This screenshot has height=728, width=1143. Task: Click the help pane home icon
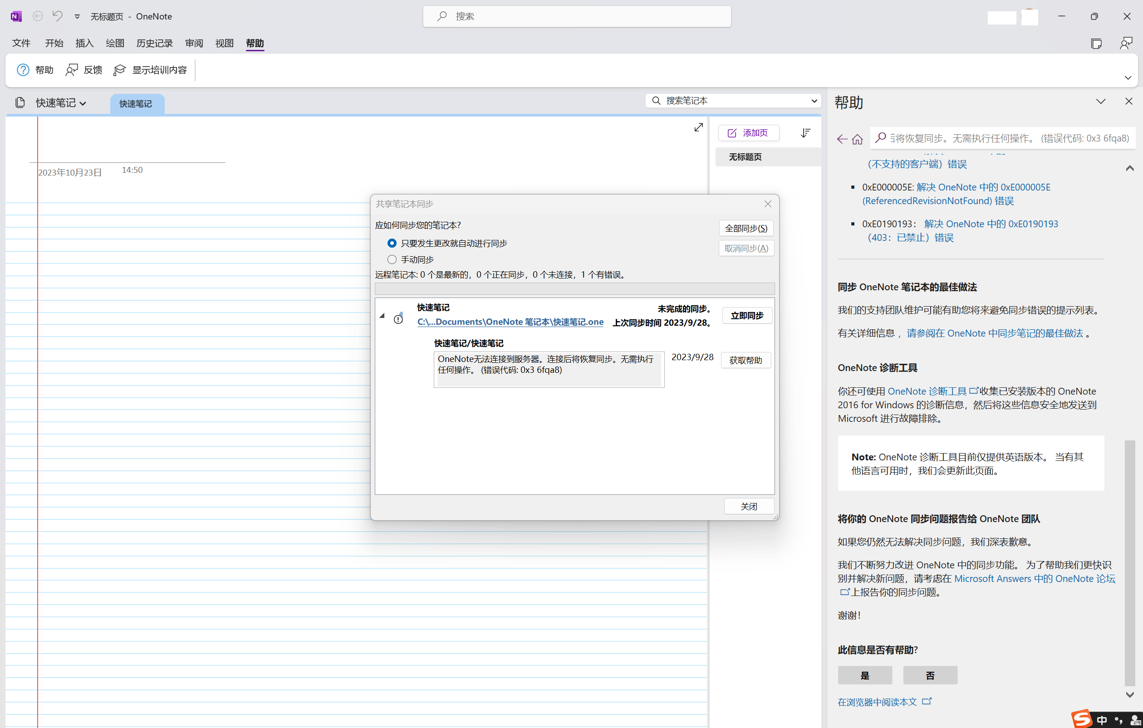click(x=857, y=139)
